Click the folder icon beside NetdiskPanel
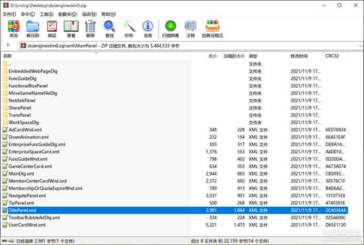 [x=5, y=100]
